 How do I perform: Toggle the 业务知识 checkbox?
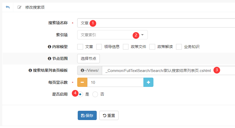pyautogui.click(x=179, y=47)
